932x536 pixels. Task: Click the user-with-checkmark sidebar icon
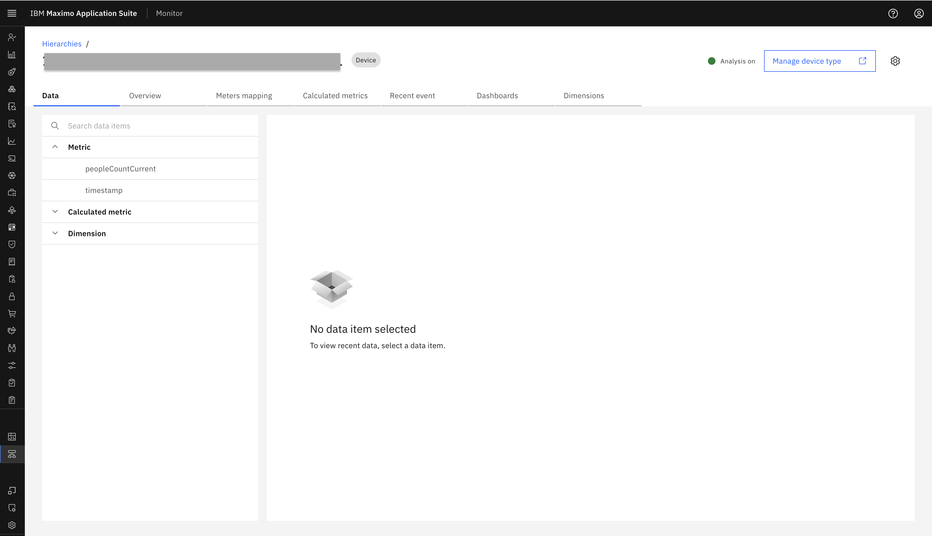pos(12,37)
